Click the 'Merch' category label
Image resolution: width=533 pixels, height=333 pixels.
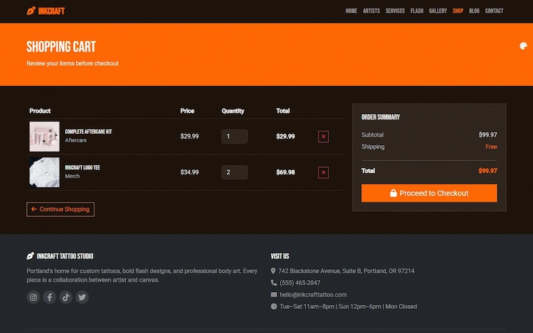tap(72, 177)
